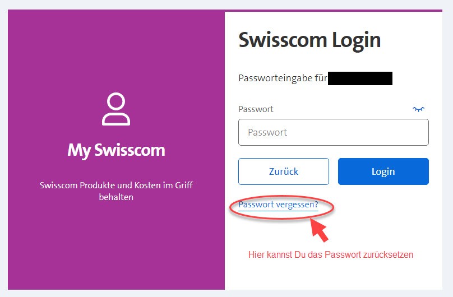453x297 pixels.
Task: Click the 'Swisscom Login' title
Action: tap(309, 40)
